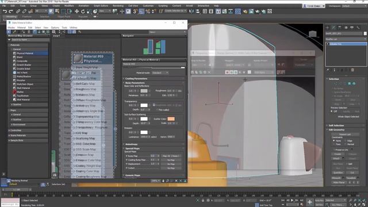Open Select by Name tool
The image size is (368, 207).
tap(57, 11)
